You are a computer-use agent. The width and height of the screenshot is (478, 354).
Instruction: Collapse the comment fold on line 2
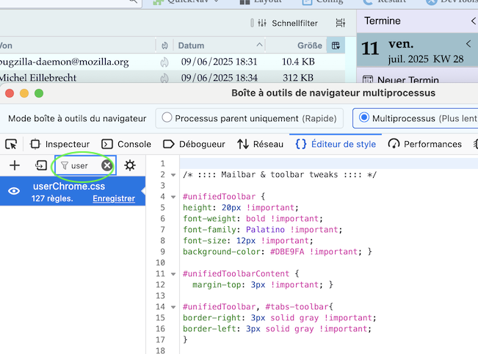point(173,175)
